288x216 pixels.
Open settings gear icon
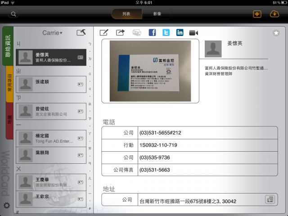[x=7, y=205]
